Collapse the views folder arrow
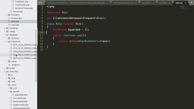194x109 pixels. (7, 85)
